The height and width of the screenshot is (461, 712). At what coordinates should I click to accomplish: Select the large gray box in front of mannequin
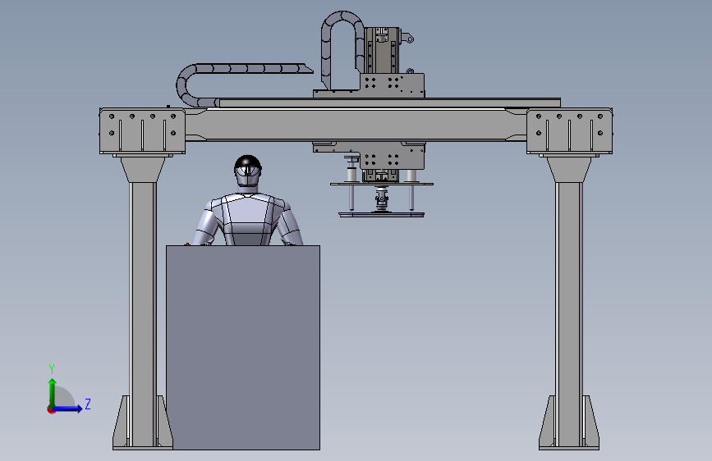tap(243, 348)
